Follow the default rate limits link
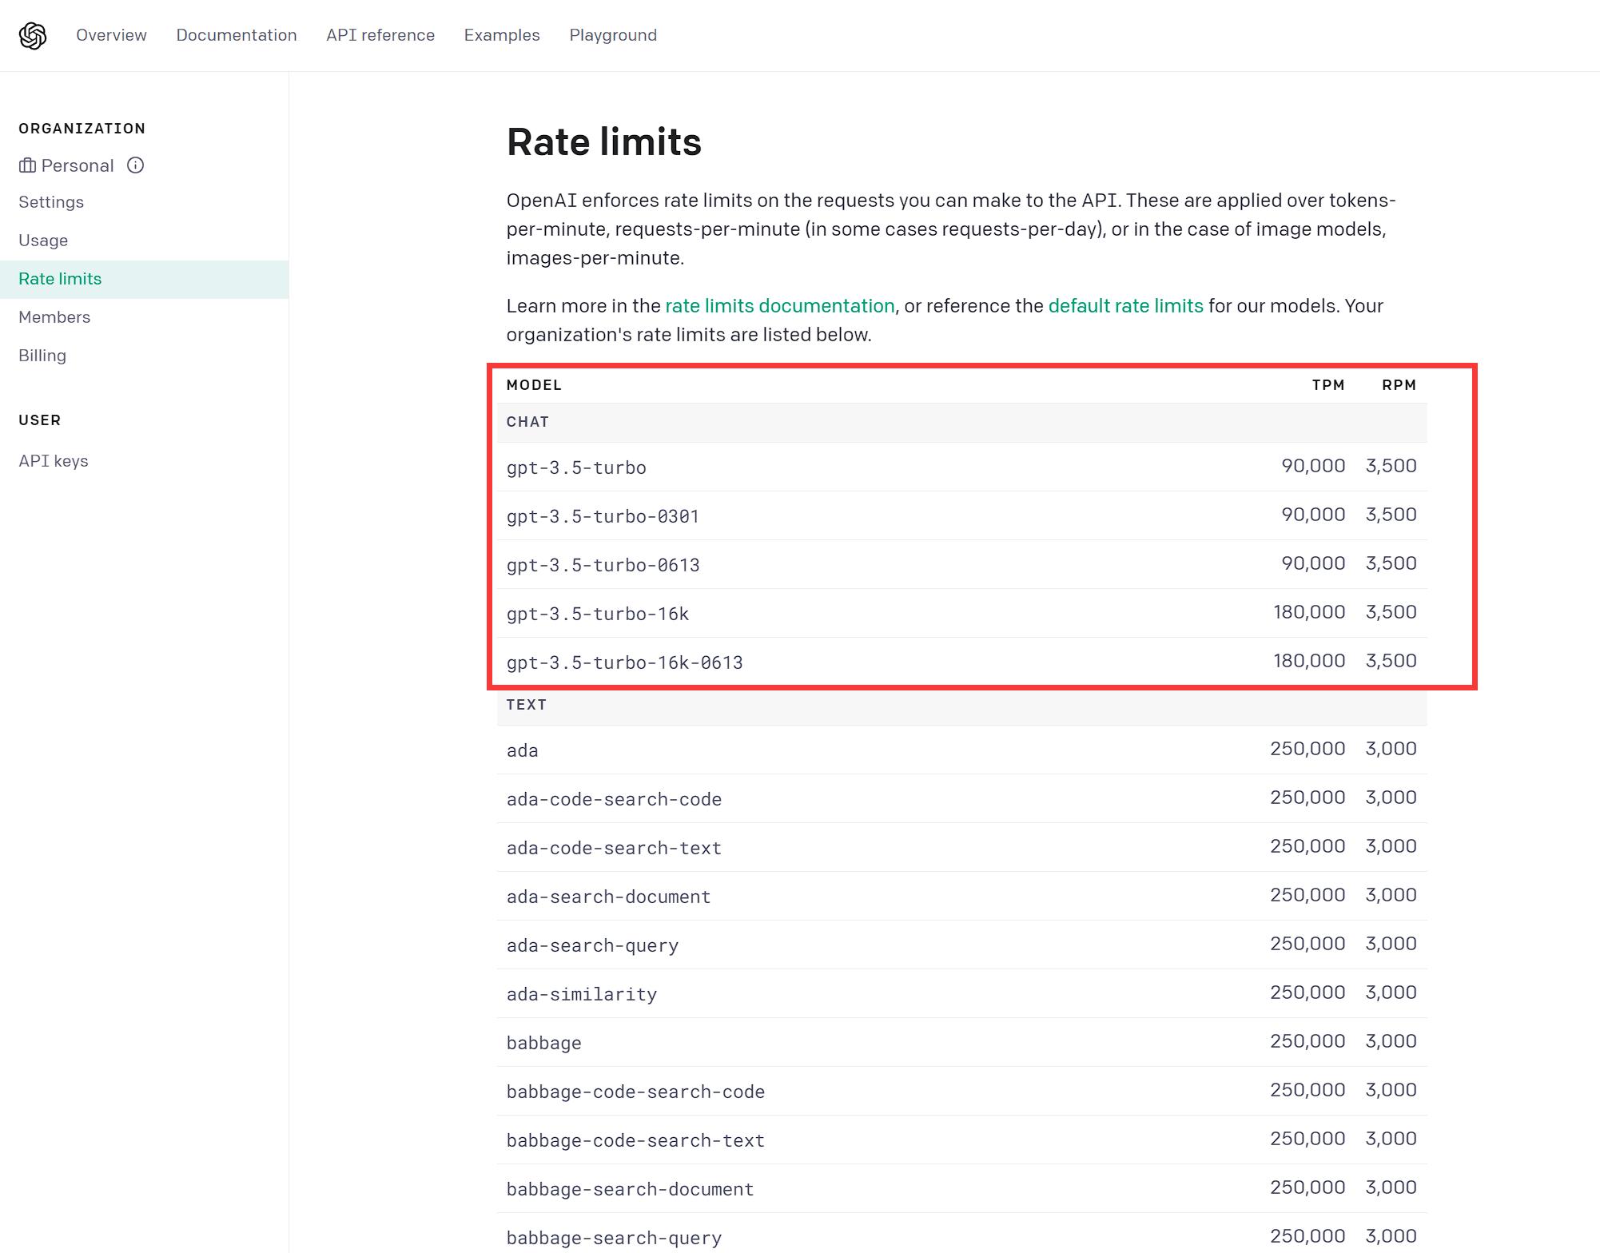Viewport: 1600px width, 1253px height. point(1125,306)
